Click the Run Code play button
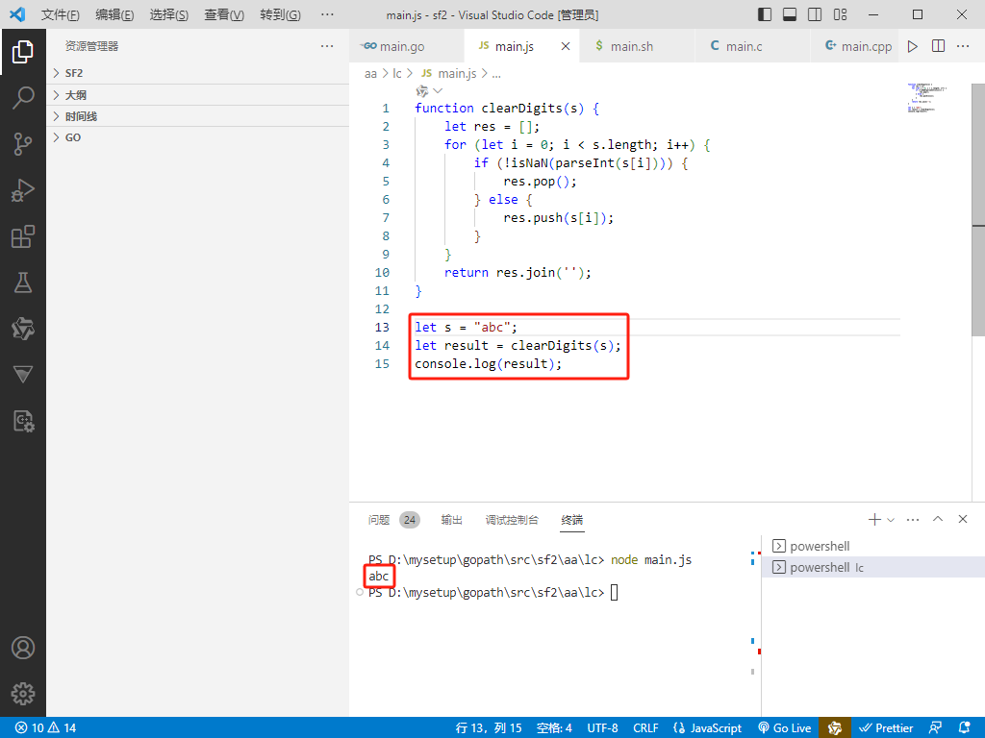 [913, 46]
